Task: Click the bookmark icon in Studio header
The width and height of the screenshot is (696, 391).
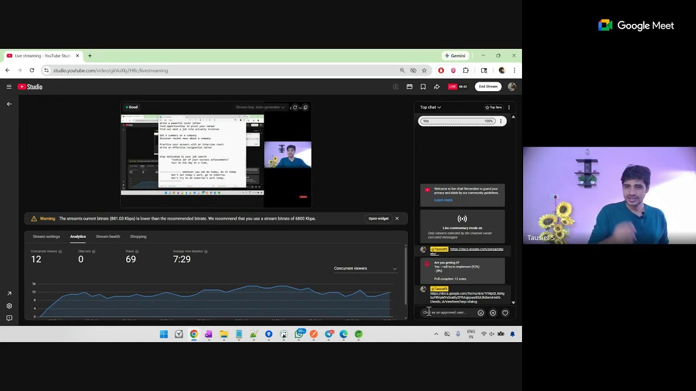Action: click(x=423, y=87)
